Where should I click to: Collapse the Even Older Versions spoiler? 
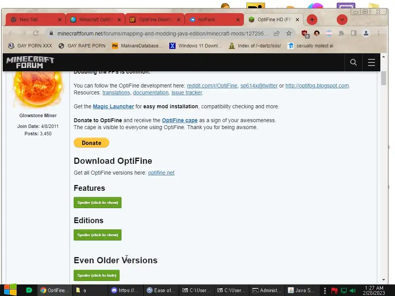pos(96,275)
